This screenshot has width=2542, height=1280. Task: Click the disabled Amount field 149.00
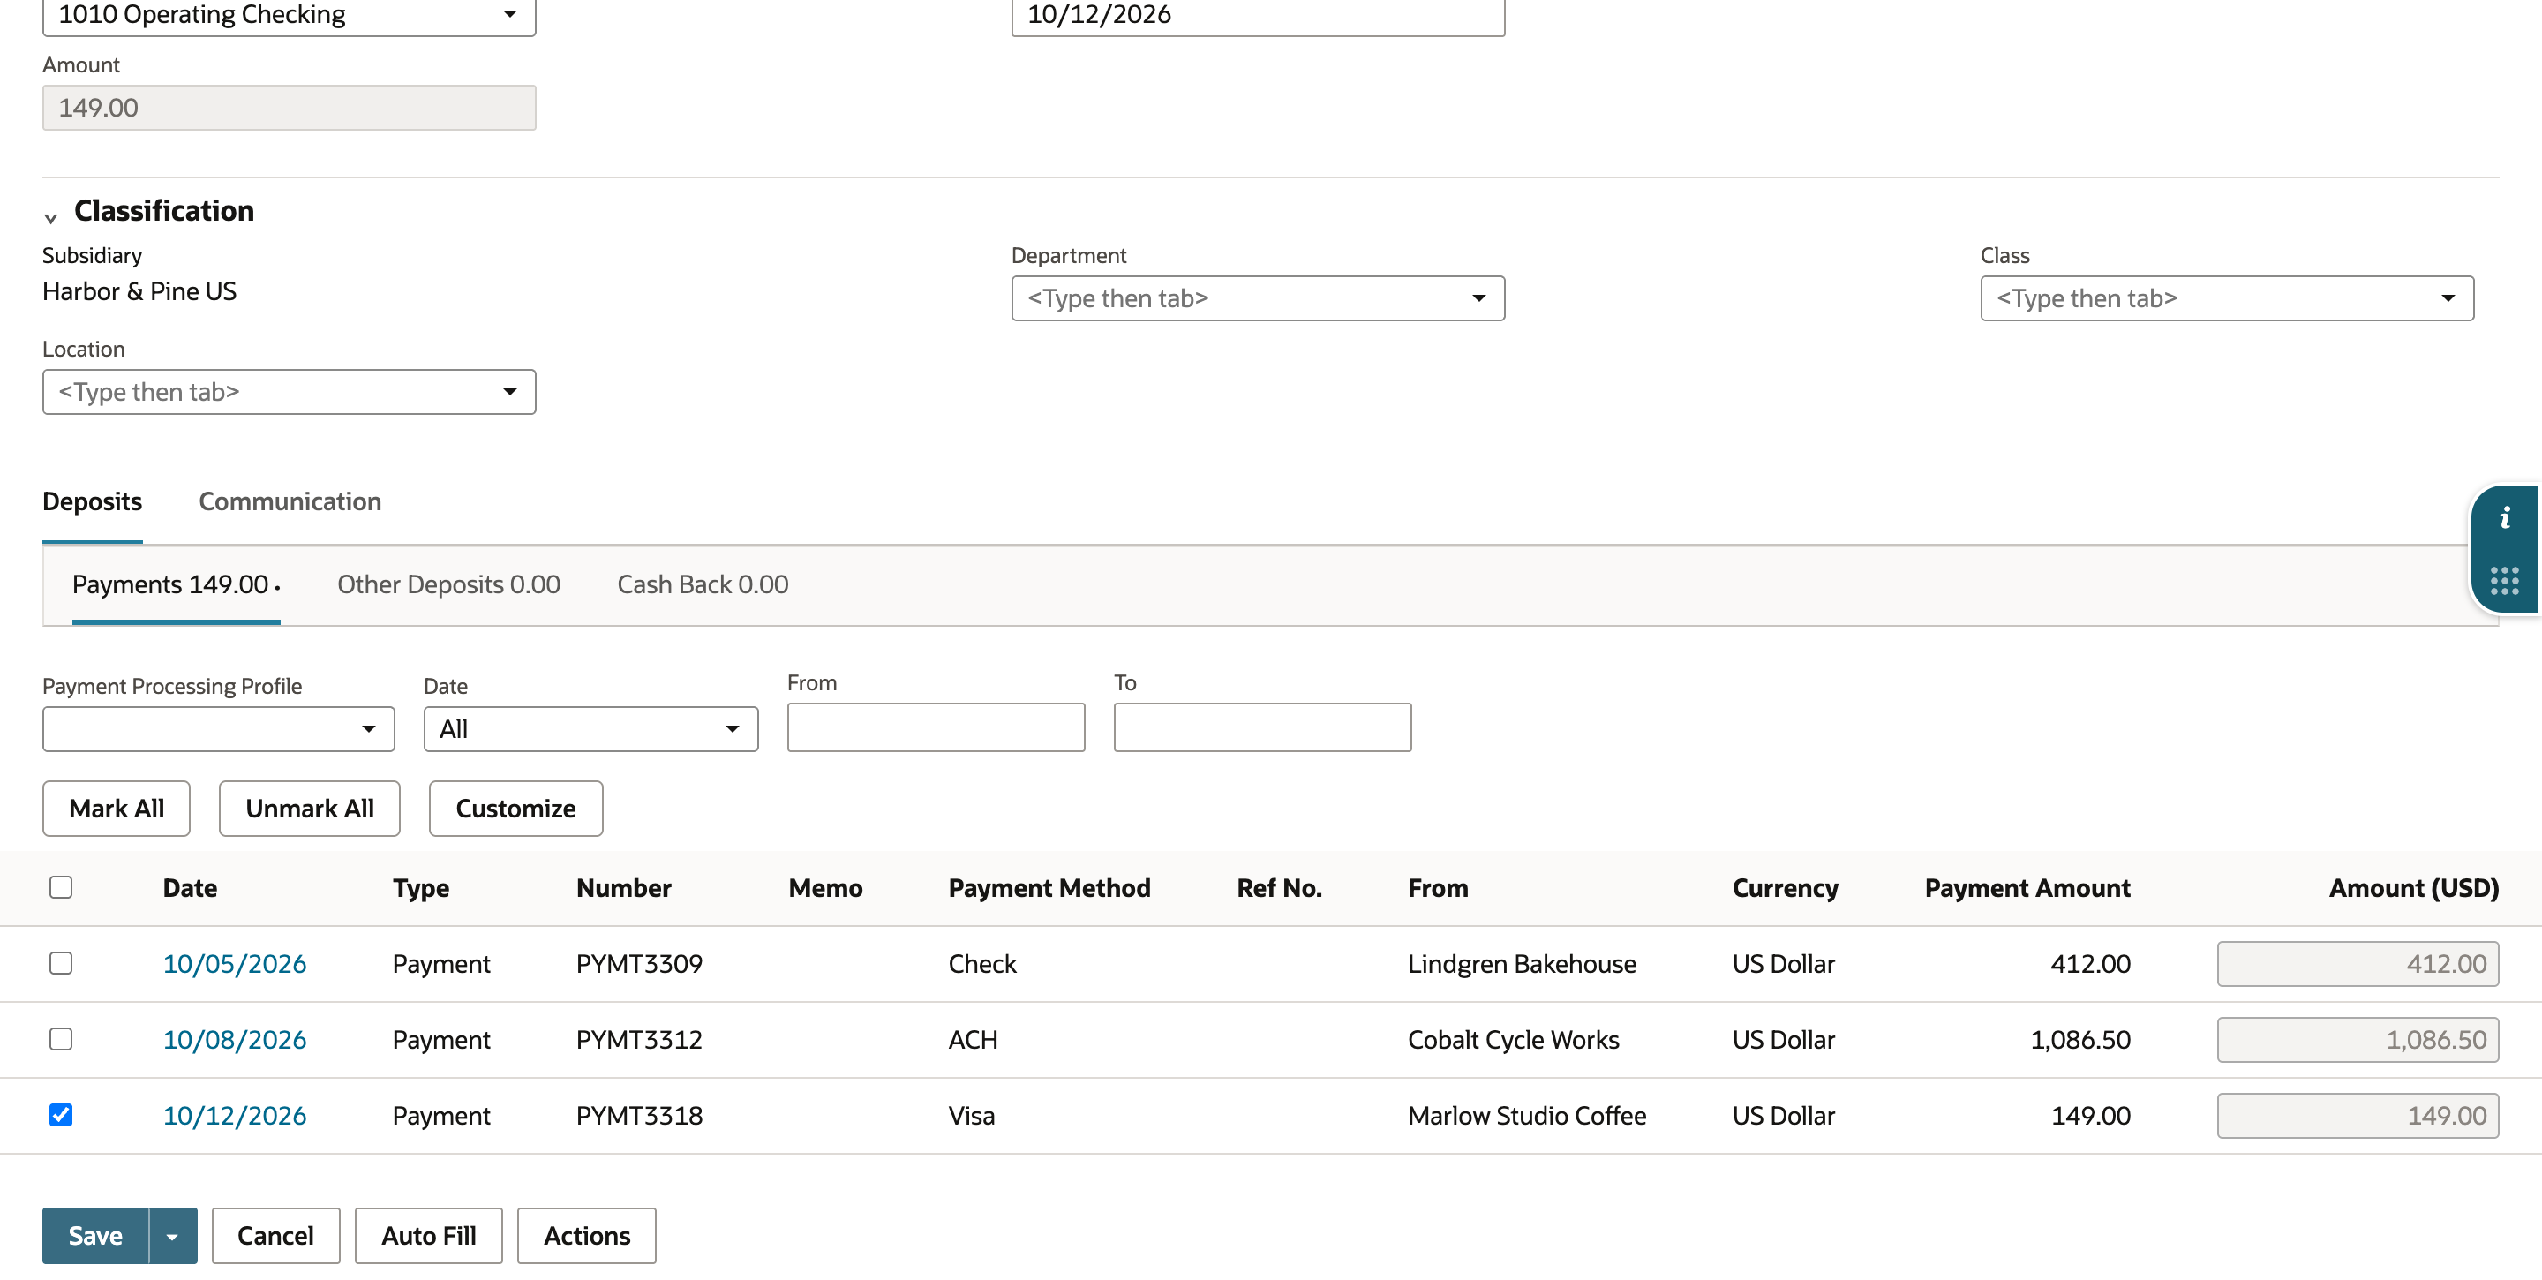pos(290,108)
